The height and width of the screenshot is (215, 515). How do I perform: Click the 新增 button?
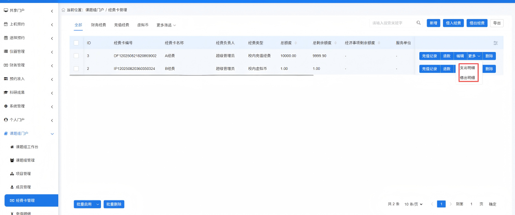pyautogui.click(x=433, y=23)
